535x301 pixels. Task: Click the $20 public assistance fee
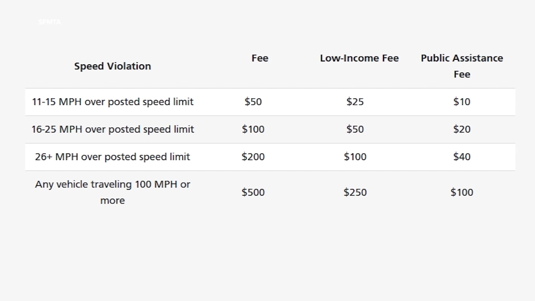(462, 129)
